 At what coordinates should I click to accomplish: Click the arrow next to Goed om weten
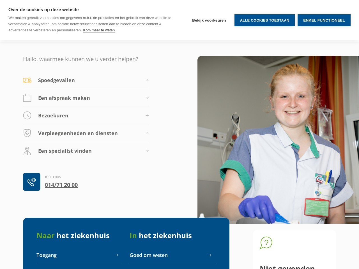coord(210,255)
